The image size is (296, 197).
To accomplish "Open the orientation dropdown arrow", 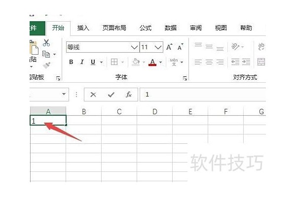I will pyautogui.click(x=243, y=47).
